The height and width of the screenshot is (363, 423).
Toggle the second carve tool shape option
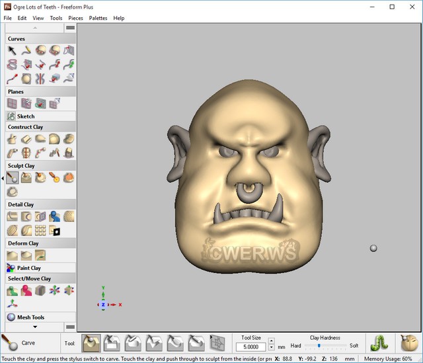(112, 343)
